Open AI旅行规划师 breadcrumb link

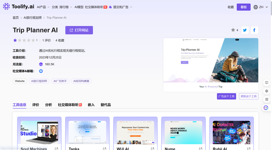coord(32,18)
